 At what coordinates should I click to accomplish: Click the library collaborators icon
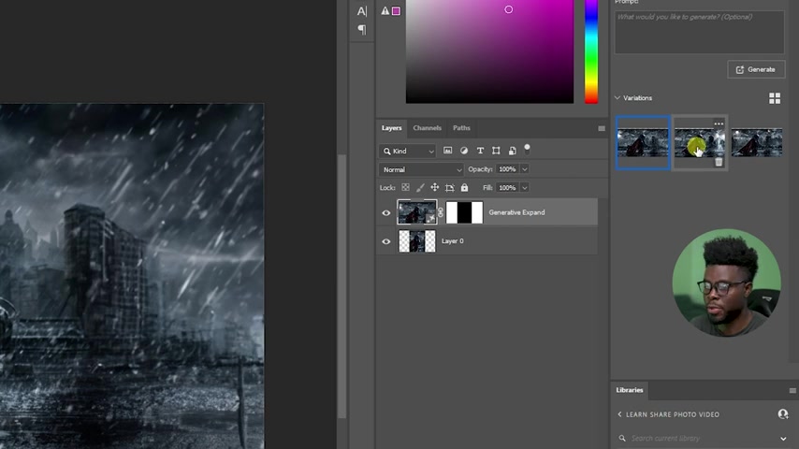click(x=783, y=413)
